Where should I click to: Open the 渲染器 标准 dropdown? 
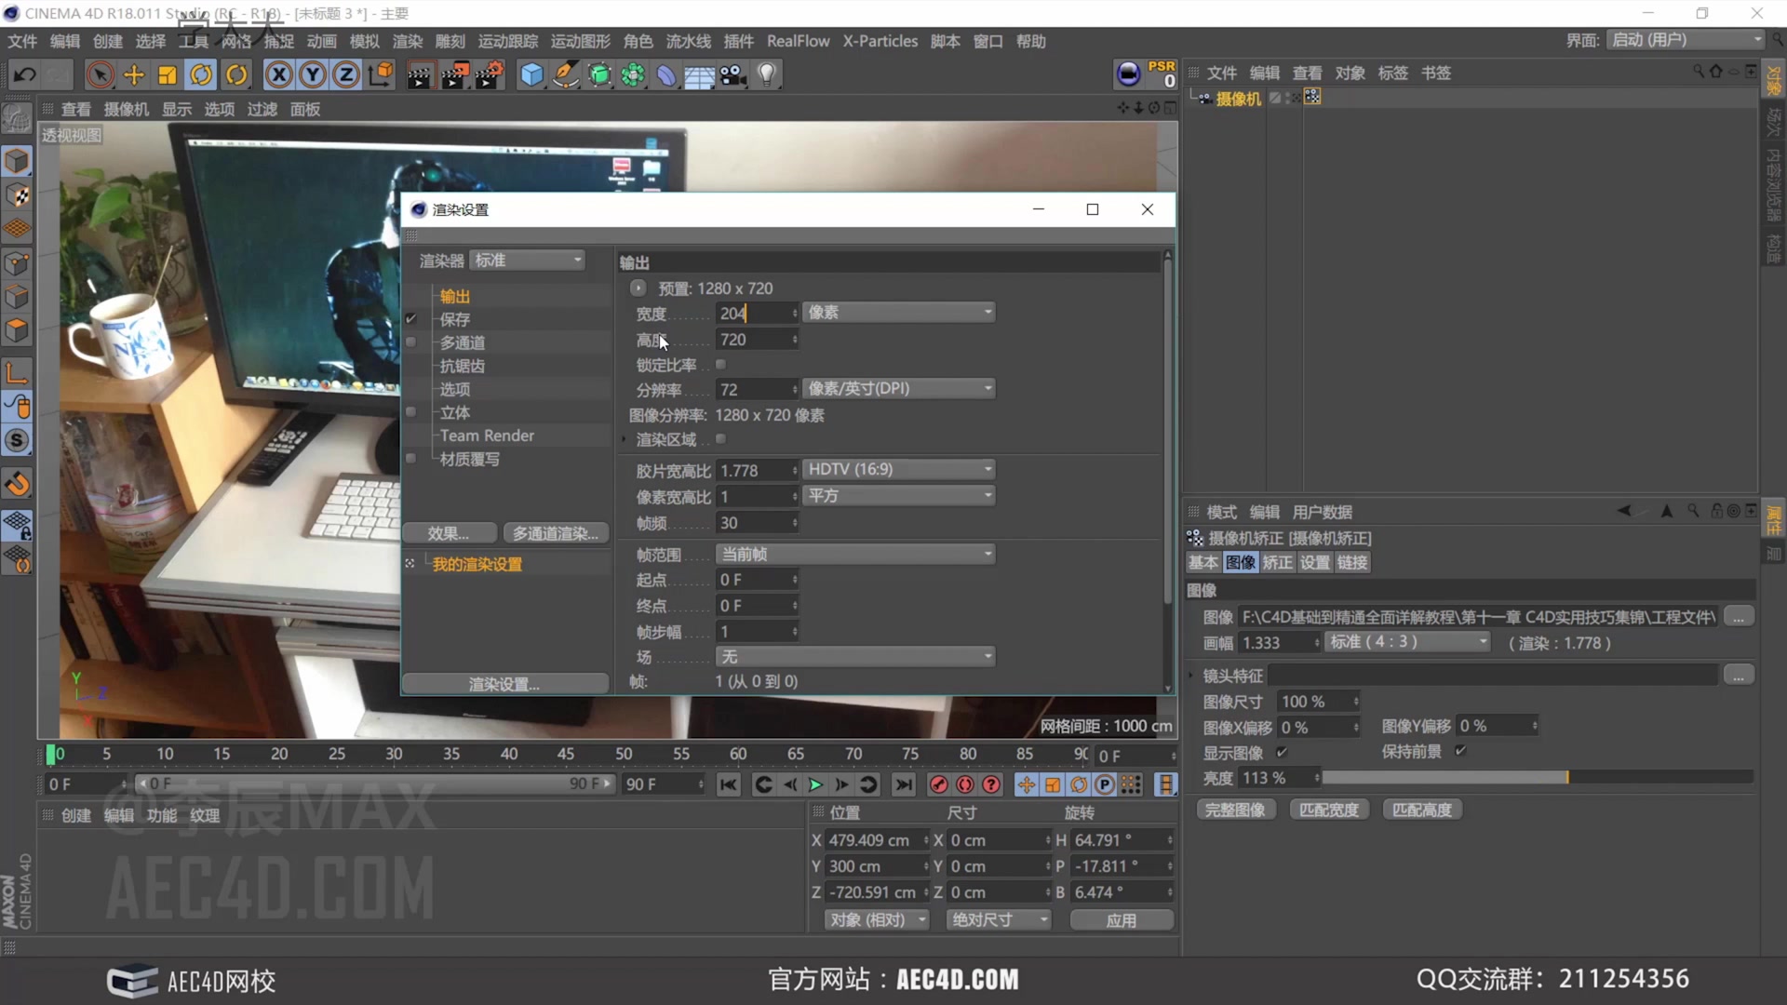(527, 261)
